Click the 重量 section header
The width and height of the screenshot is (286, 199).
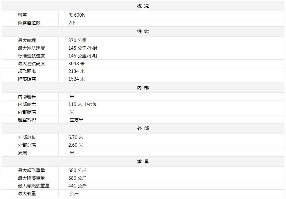click(143, 161)
